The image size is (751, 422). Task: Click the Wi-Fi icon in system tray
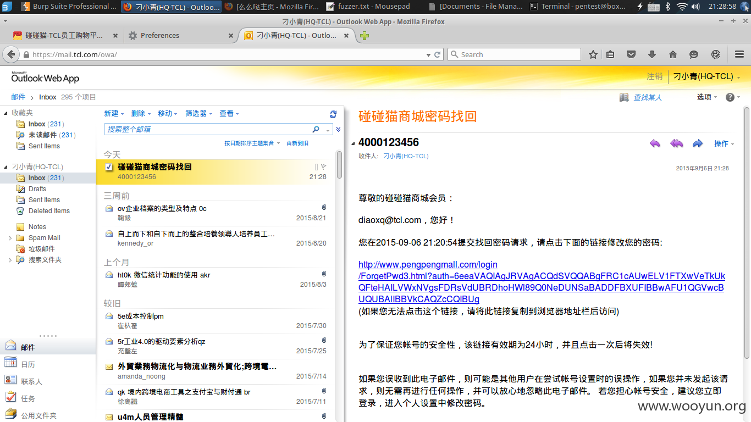682,7
